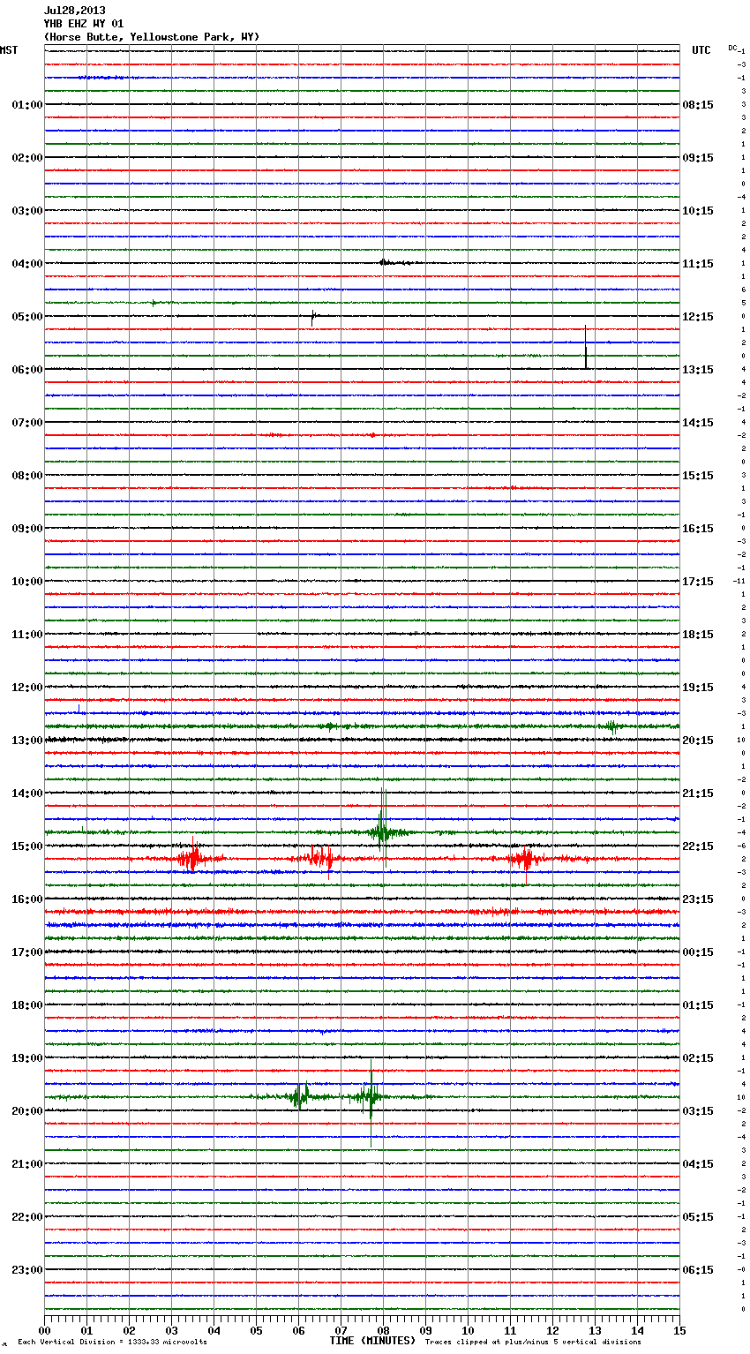Screen dimensions: 750x1354
Task: Click the "12:00" MST hour label
Action: pyautogui.click(x=27, y=688)
